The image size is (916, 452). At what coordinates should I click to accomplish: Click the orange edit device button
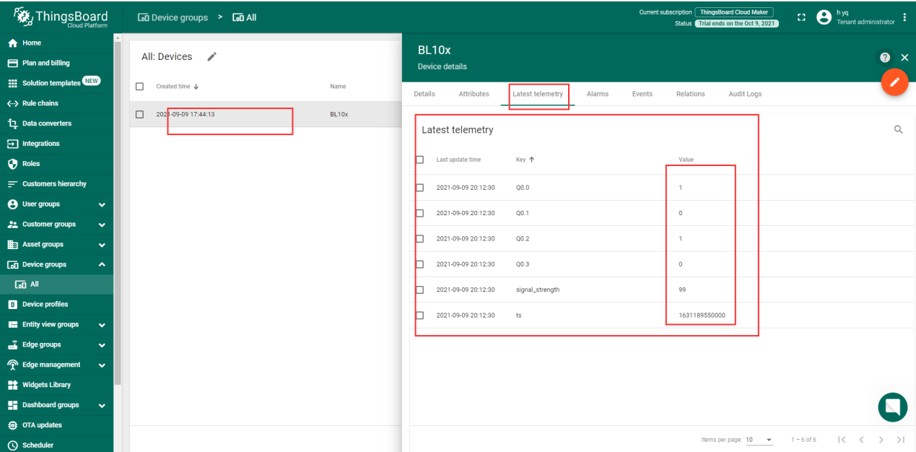(894, 82)
